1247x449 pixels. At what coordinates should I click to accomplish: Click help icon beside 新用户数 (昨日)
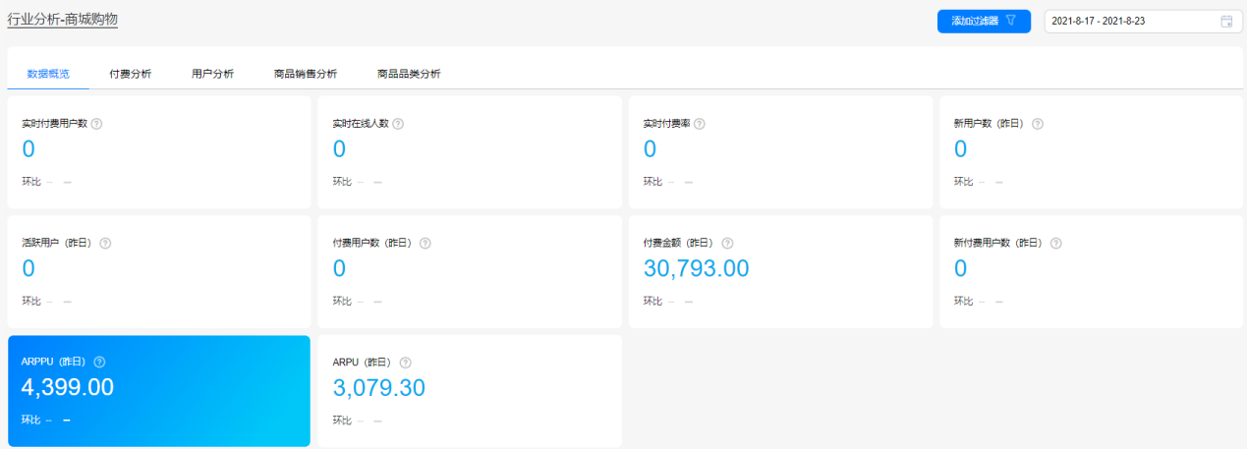click(1038, 124)
